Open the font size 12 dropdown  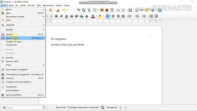51,16
